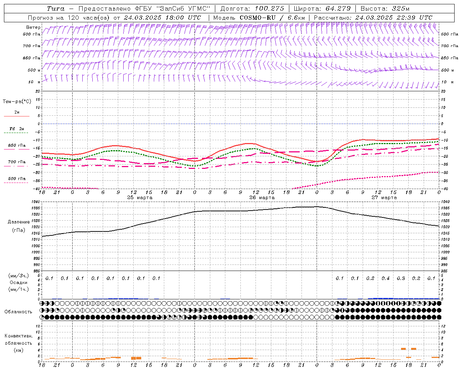This screenshot has width=460, height=368.
Task: Click the "(км)" convective cloud unit label
Action: [19, 350]
